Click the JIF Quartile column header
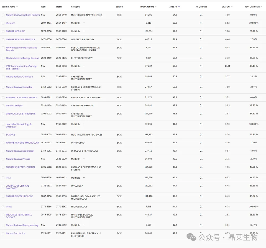Image resolution: width=266 pixels, height=248 pixels. [201, 7]
